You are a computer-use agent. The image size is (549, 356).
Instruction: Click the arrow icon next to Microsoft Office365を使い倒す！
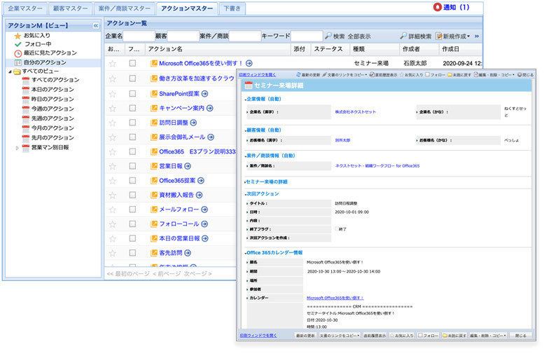[249, 63]
